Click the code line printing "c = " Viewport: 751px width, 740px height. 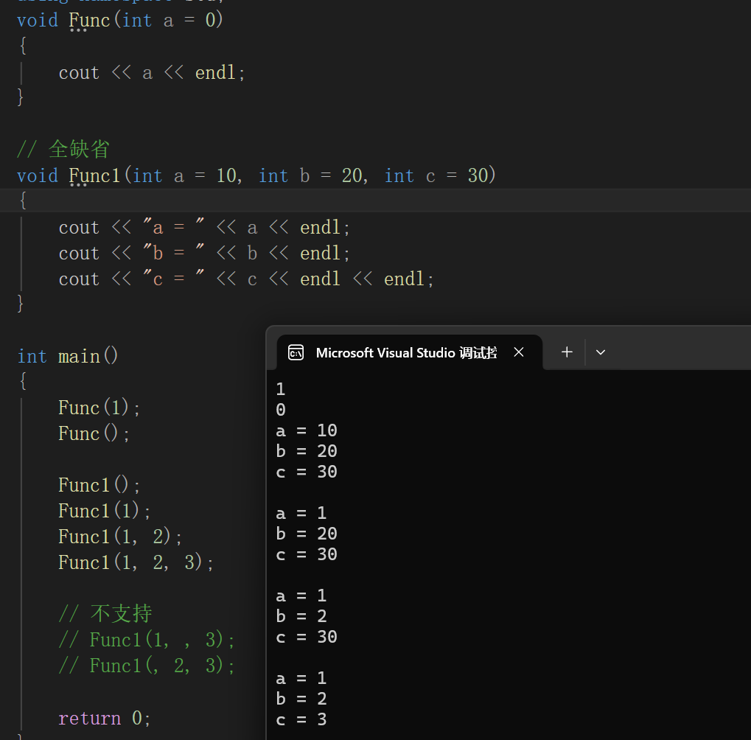[x=245, y=279]
